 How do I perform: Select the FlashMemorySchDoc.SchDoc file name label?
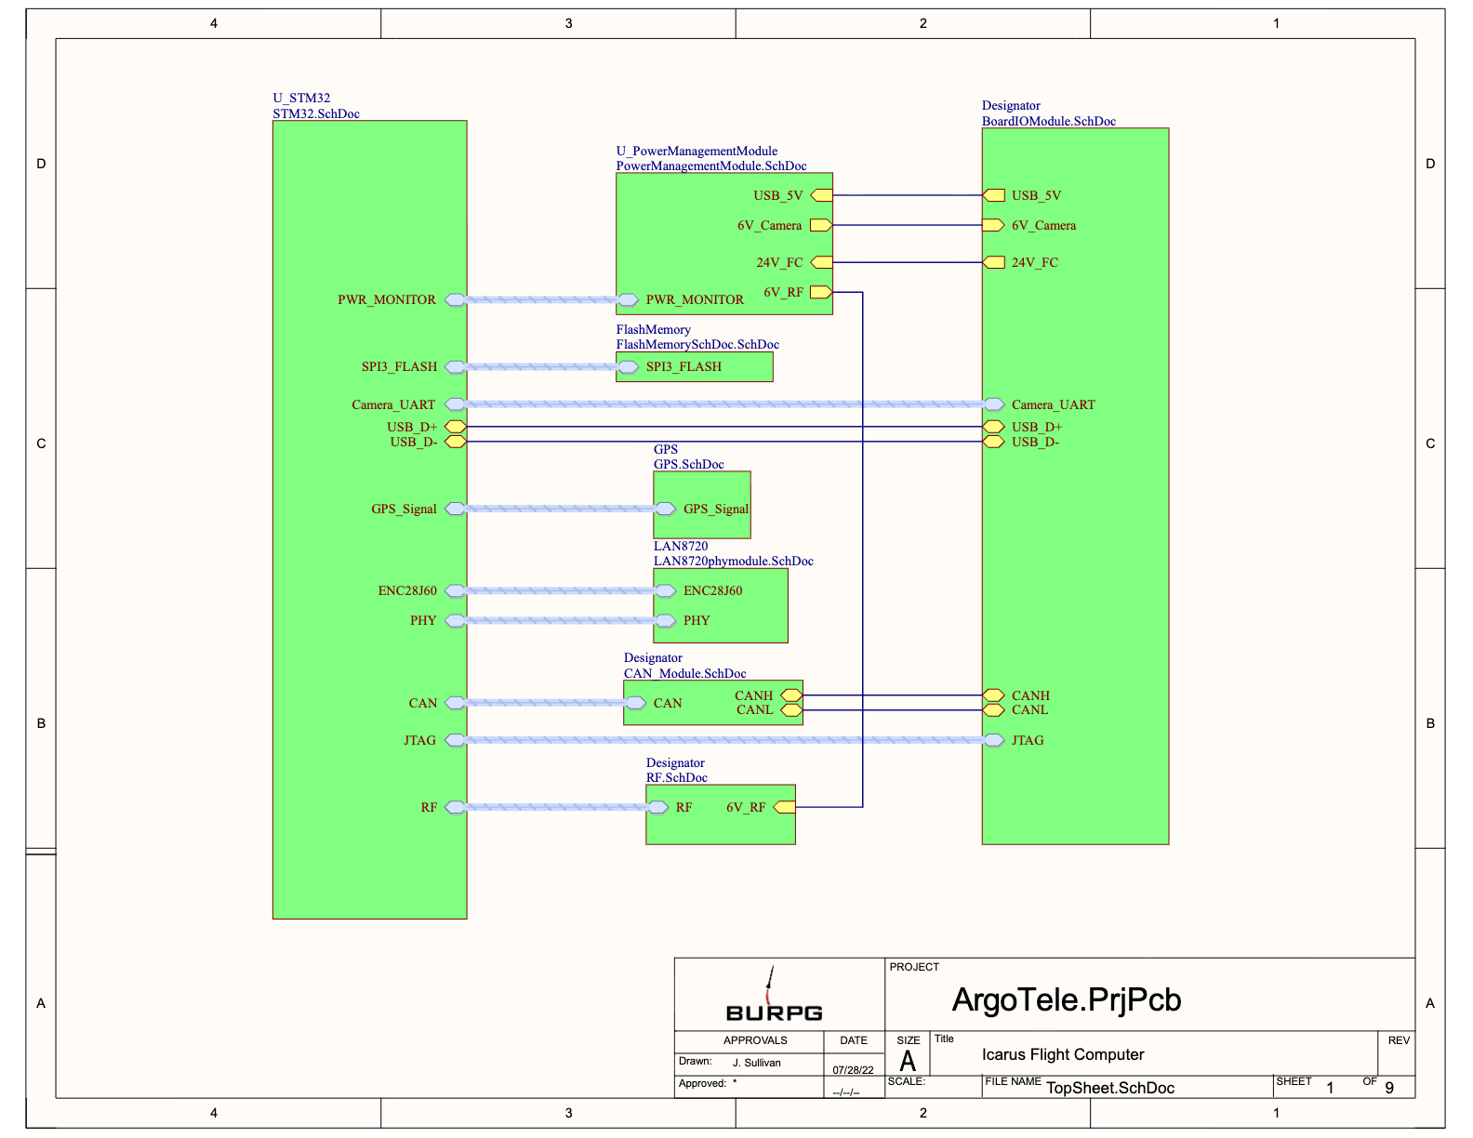(697, 344)
